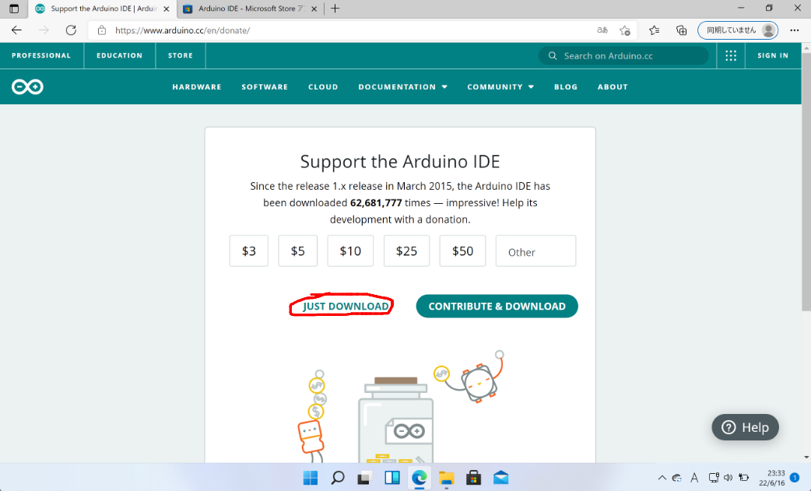The width and height of the screenshot is (811, 491).
Task: Click the Search on Arduino.cc field
Action: (x=623, y=56)
